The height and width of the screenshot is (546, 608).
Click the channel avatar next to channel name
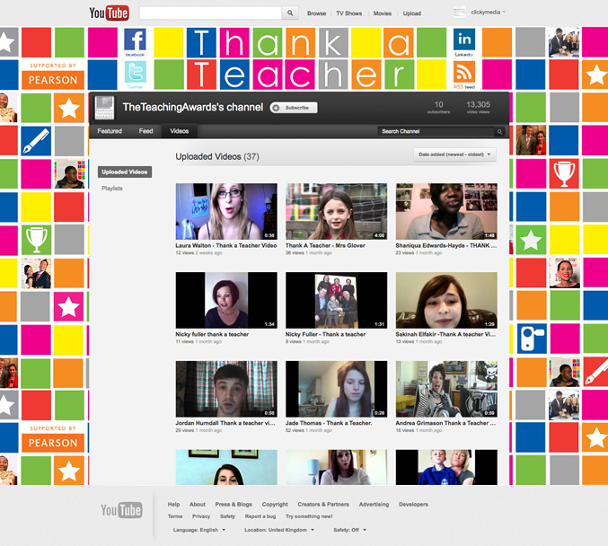(105, 108)
